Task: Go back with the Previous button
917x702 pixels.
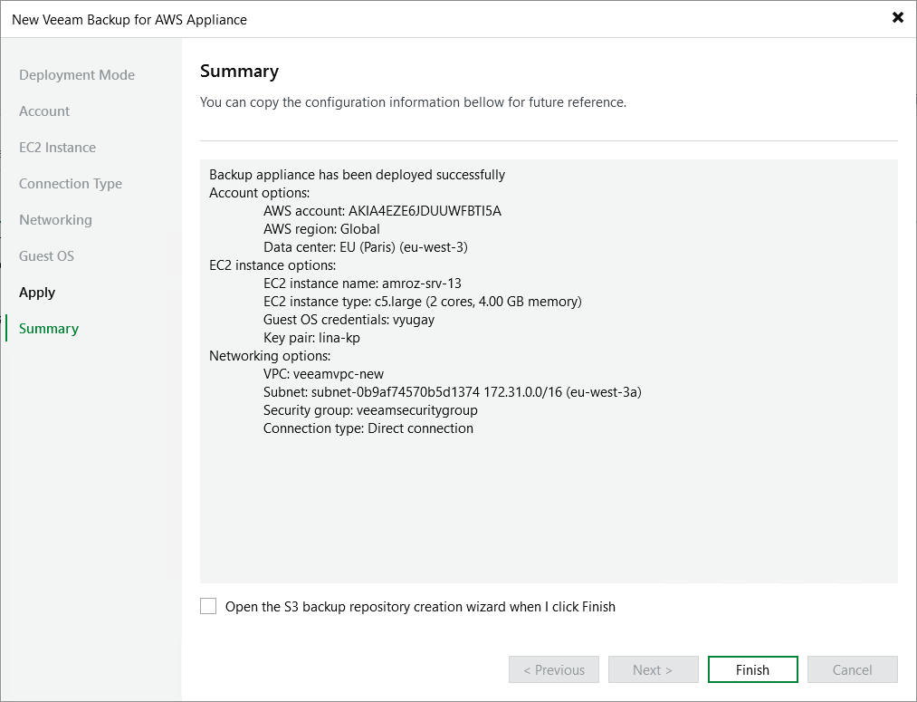Action: (553, 669)
